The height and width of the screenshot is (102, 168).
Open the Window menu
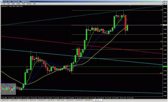tap(29, 4)
